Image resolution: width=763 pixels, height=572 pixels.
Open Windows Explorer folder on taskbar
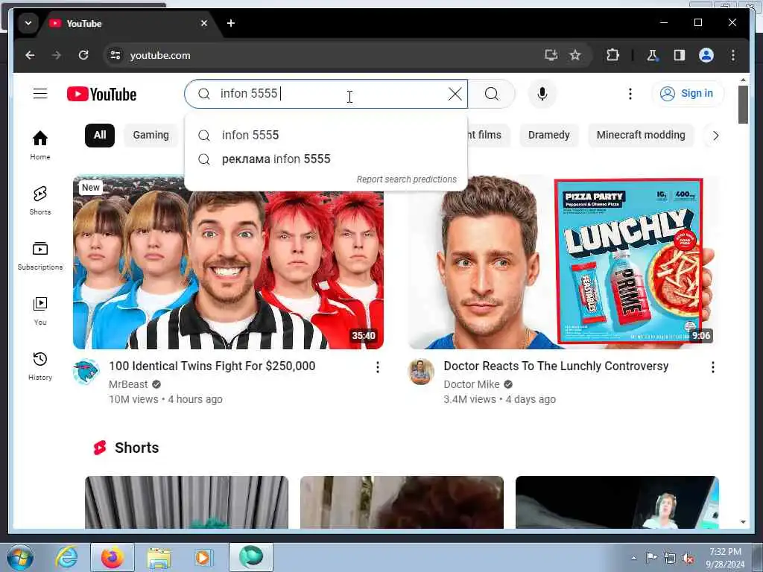[159, 557]
